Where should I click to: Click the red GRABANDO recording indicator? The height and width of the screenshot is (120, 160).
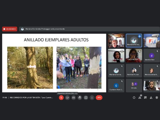10,29
